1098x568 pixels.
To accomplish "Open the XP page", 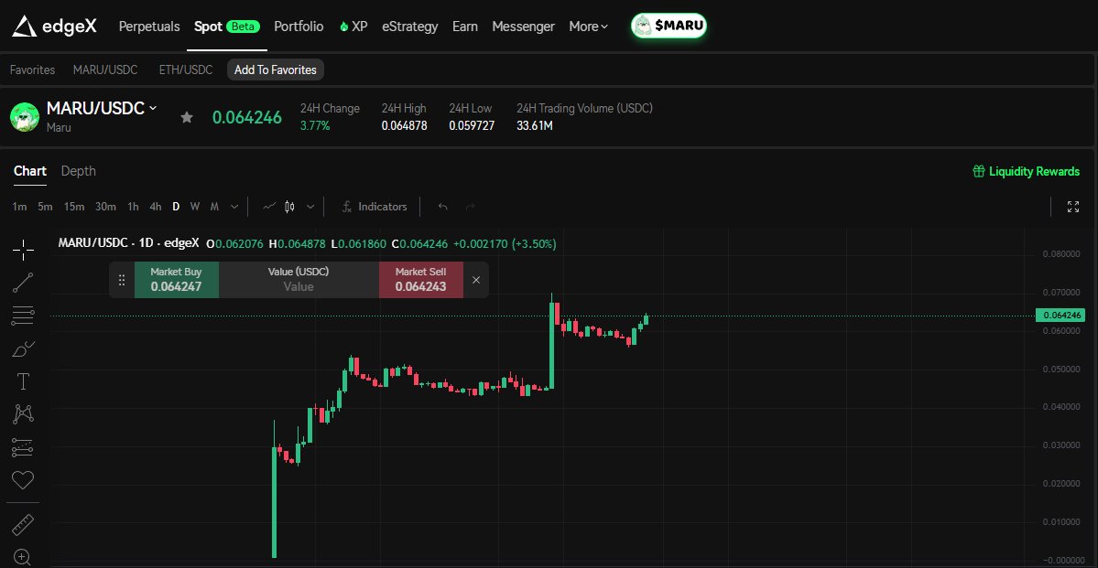I will point(353,27).
